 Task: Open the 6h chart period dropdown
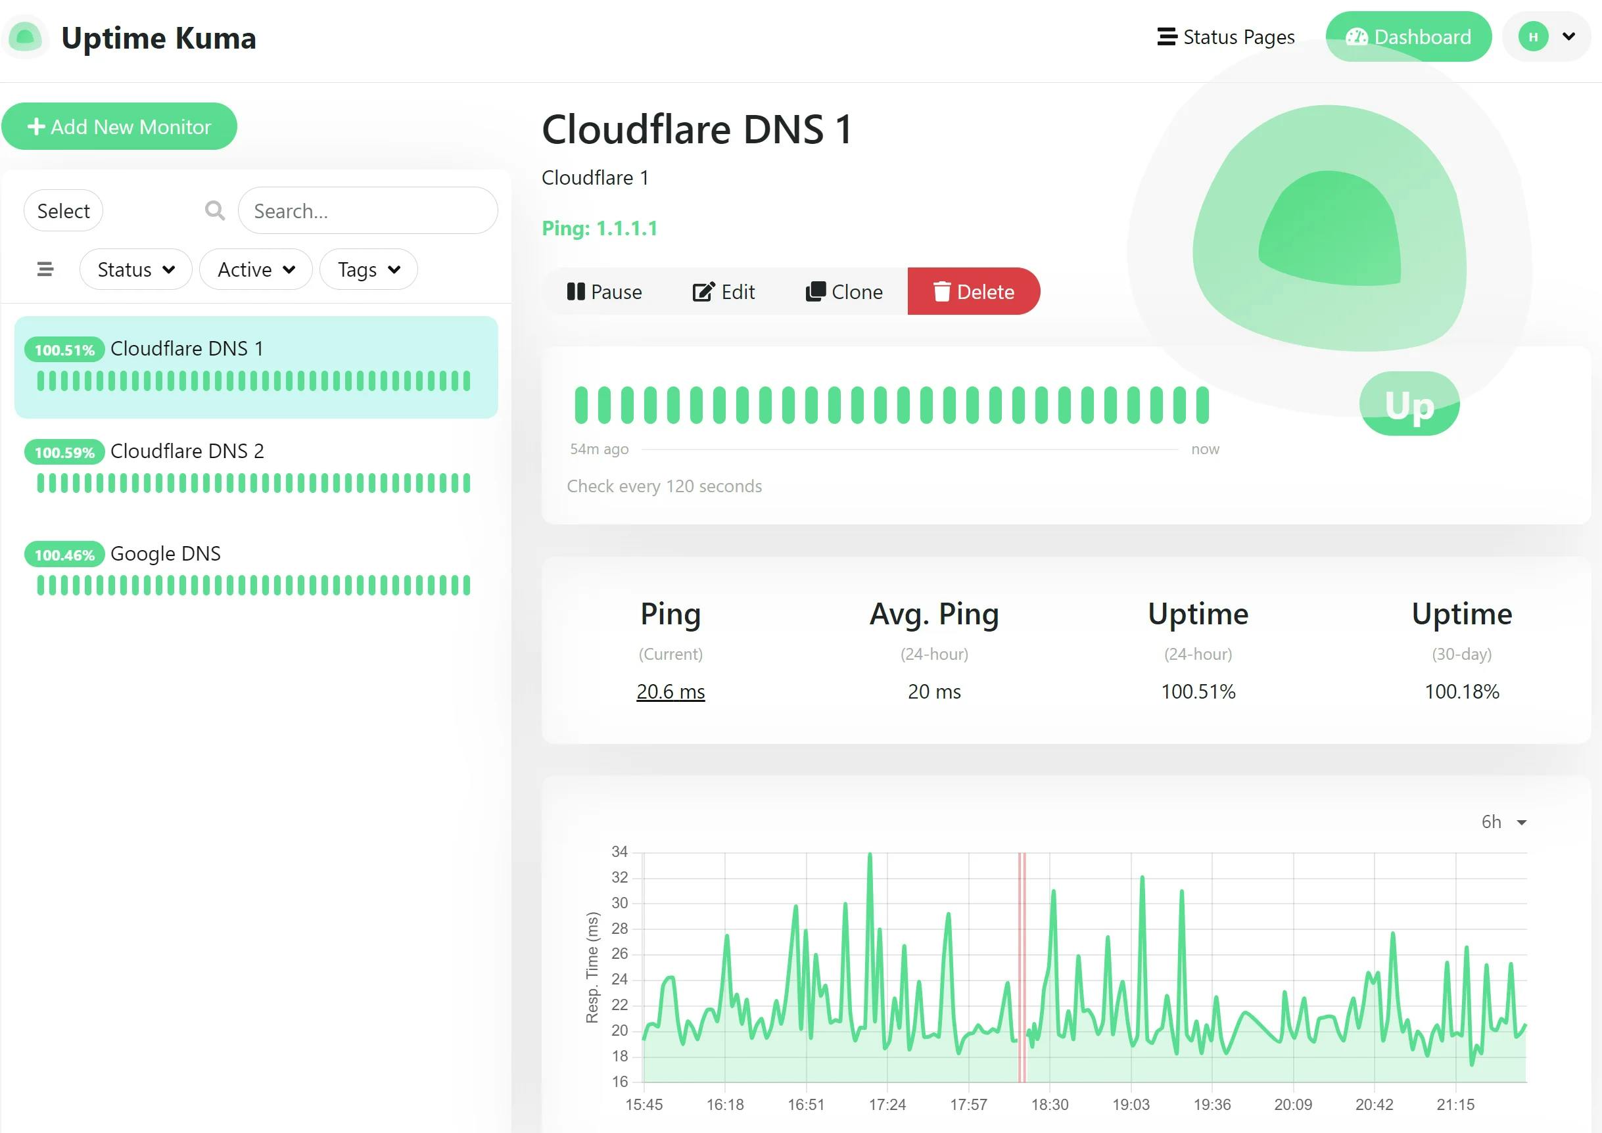1503,822
